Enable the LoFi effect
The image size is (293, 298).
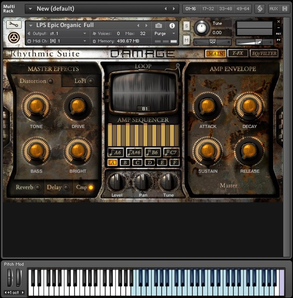tap(91, 81)
